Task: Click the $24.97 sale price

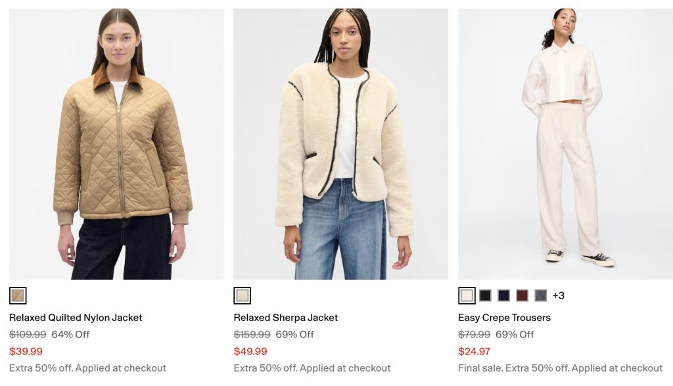Action: 475,351
